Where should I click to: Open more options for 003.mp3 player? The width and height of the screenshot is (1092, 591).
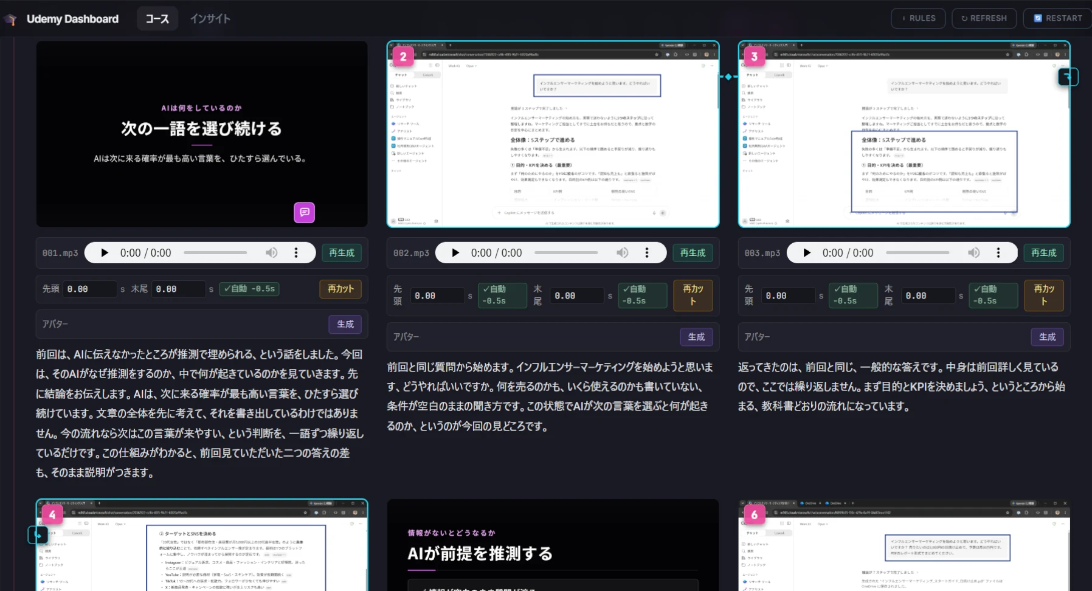[x=998, y=253]
